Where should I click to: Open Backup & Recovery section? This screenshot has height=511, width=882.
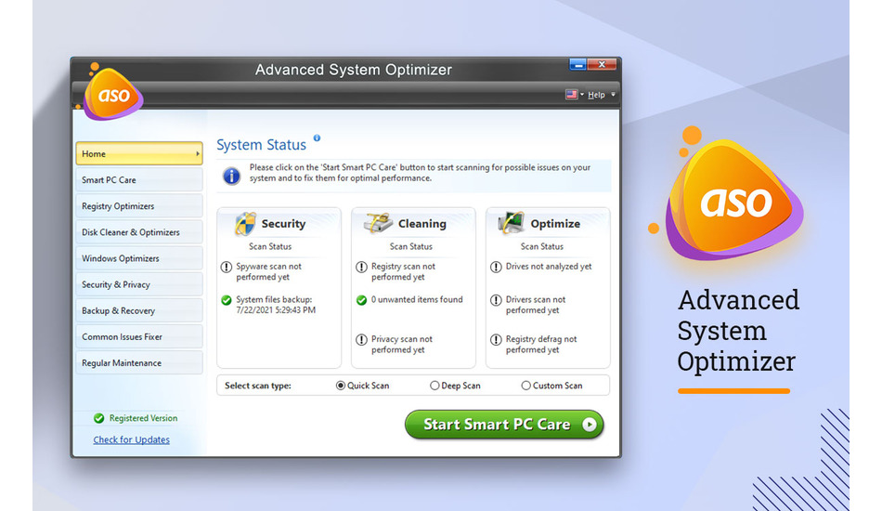coord(139,310)
